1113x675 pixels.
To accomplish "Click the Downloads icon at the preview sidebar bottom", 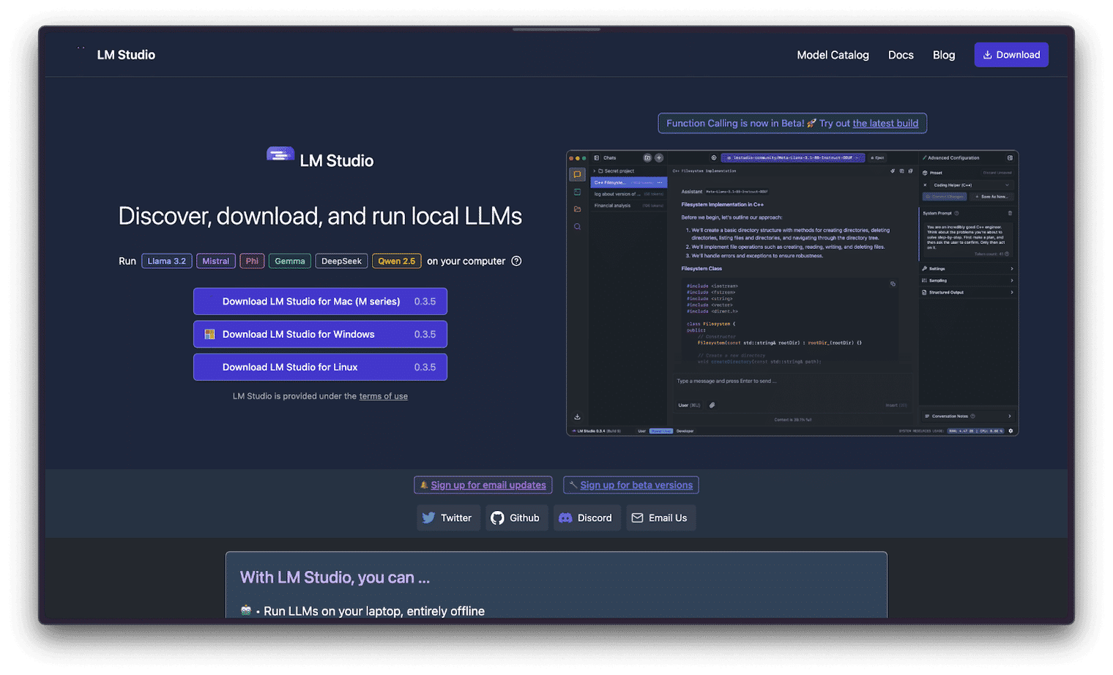I will (x=577, y=417).
